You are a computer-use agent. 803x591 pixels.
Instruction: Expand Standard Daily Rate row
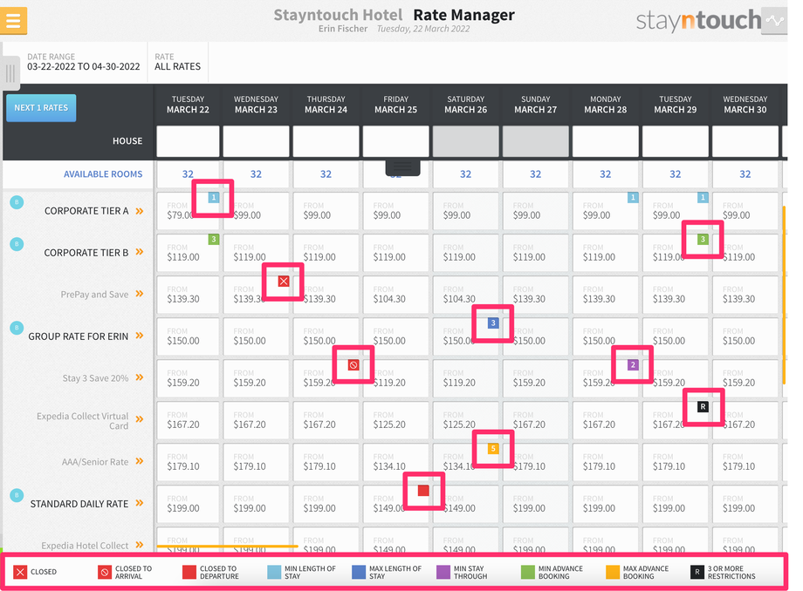click(140, 504)
